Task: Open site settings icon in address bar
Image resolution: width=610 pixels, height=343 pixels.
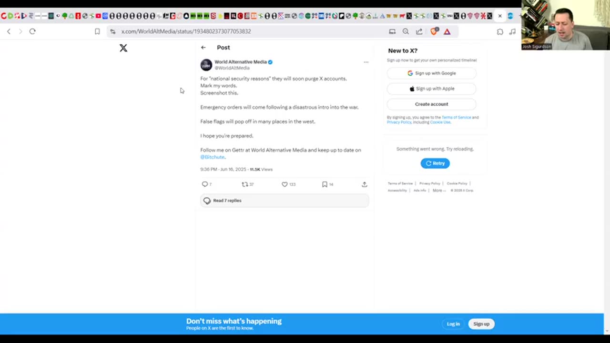Action: (x=112, y=31)
